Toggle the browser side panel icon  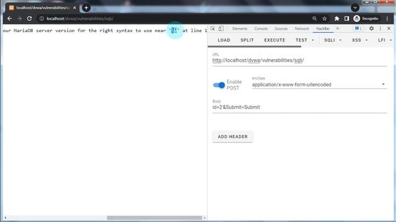click(346, 18)
